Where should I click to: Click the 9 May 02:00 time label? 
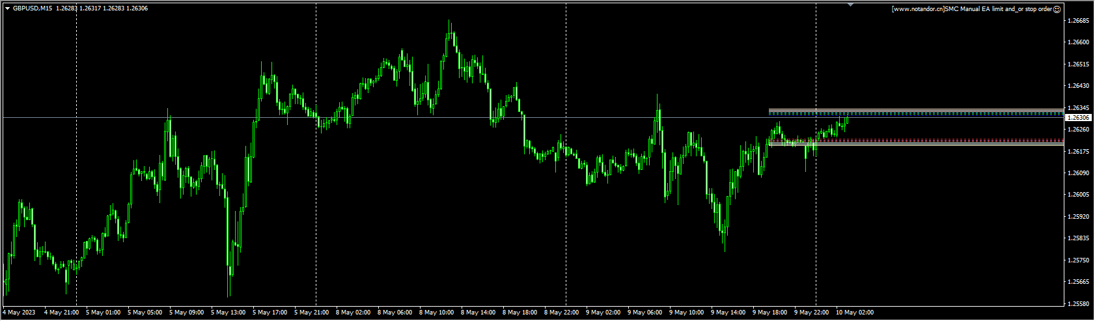[x=603, y=313]
